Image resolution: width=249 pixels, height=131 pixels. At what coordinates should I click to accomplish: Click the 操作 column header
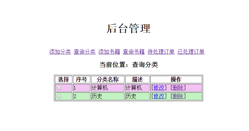[x=176, y=79]
